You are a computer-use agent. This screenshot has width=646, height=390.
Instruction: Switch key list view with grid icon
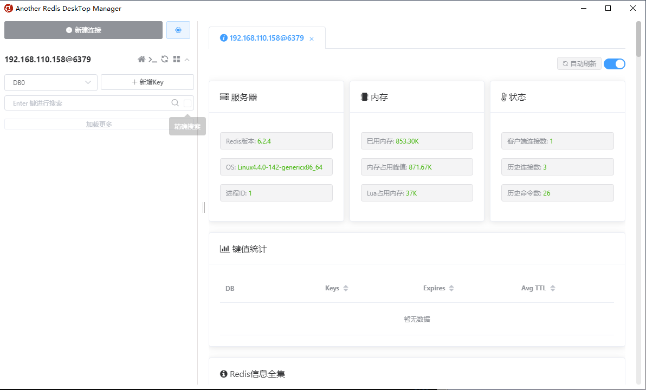[x=176, y=60]
